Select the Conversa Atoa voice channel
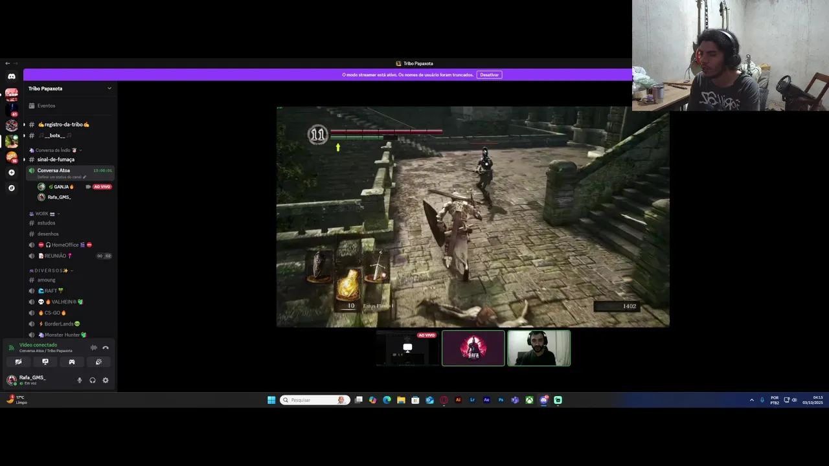This screenshot has width=829, height=466. pos(54,170)
